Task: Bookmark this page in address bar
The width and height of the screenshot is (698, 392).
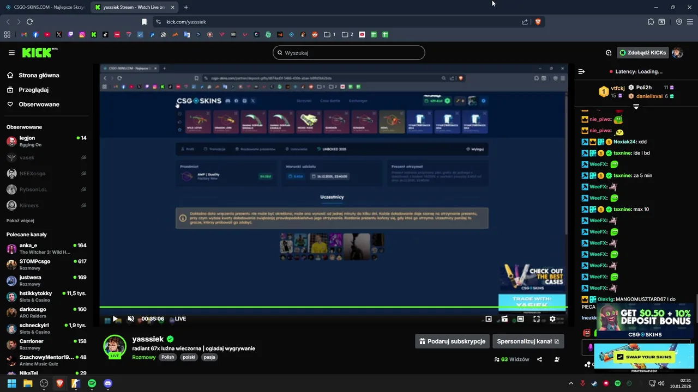Action: [x=144, y=22]
